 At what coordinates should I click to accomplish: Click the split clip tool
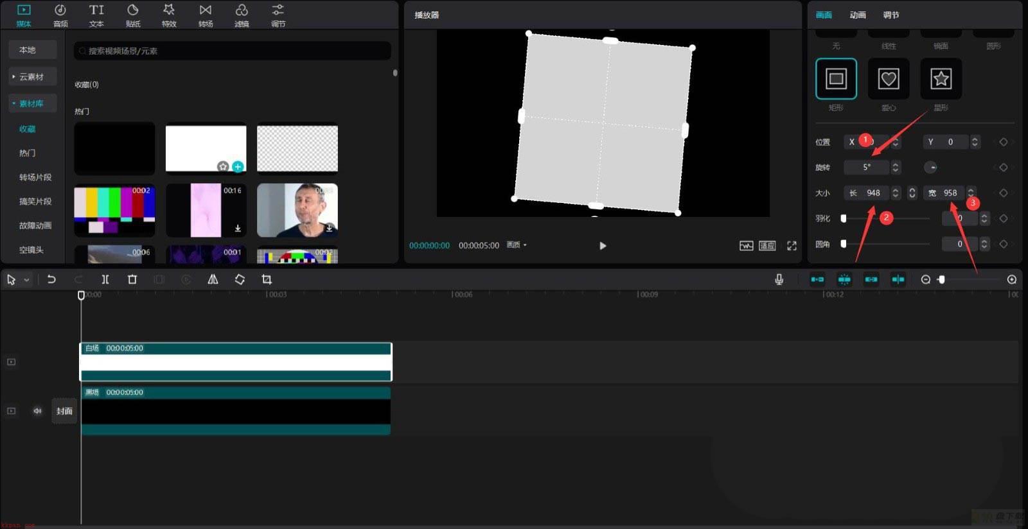pyautogui.click(x=105, y=279)
